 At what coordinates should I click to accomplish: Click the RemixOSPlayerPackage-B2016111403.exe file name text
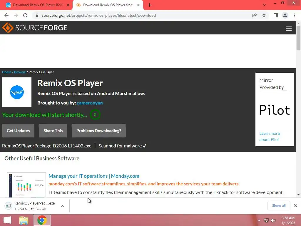[x=47, y=146]
